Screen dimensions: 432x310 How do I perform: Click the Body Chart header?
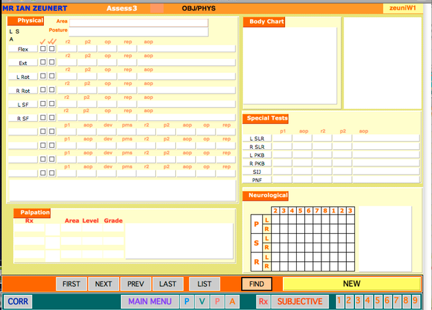point(264,22)
